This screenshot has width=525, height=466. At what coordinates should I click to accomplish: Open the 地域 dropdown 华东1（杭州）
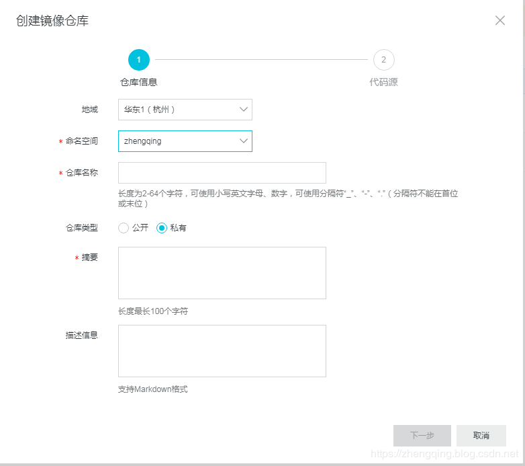point(185,110)
